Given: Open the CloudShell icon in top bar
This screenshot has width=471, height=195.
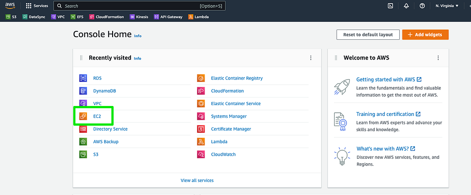Looking at the screenshot, I should pyautogui.click(x=390, y=6).
